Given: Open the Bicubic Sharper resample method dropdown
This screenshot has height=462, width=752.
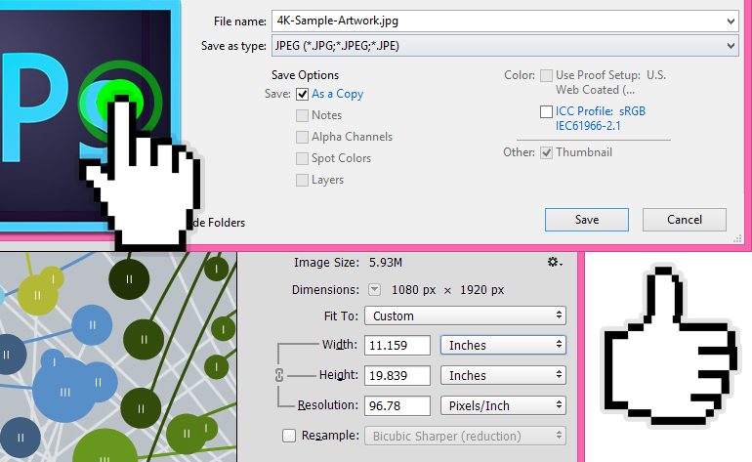Looking at the screenshot, I should click(465, 436).
